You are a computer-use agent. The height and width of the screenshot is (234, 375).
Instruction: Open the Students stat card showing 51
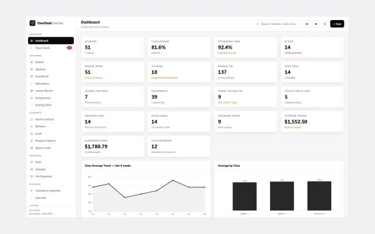pos(112,47)
